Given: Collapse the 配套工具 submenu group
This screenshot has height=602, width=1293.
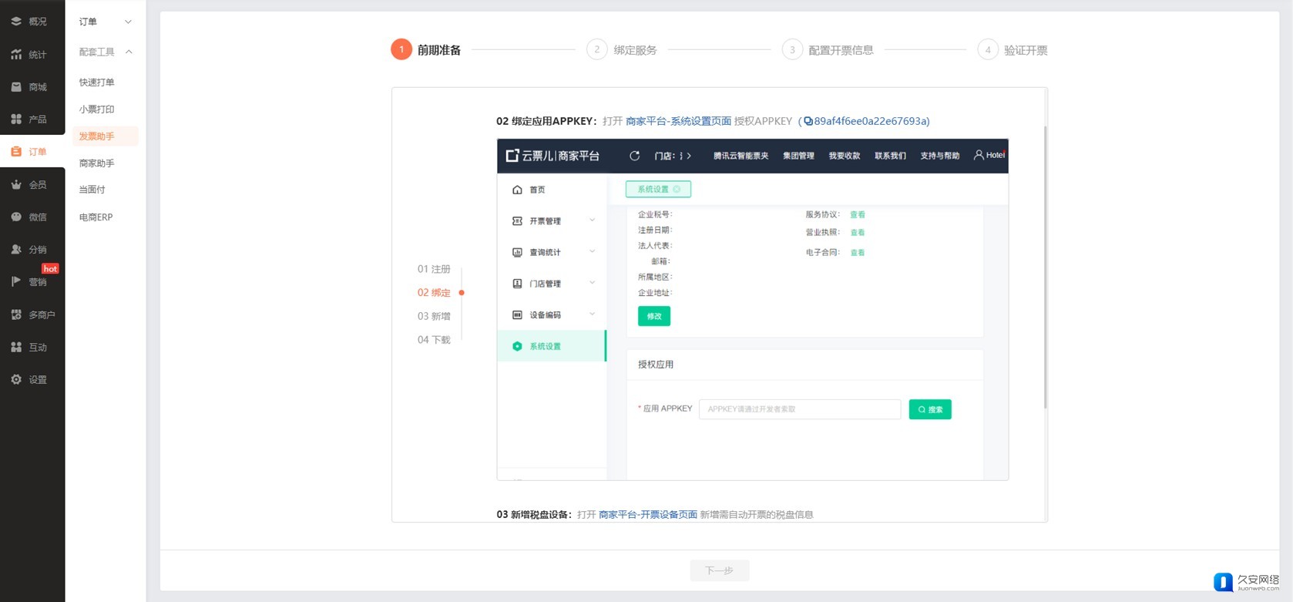Looking at the screenshot, I should tap(128, 52).
